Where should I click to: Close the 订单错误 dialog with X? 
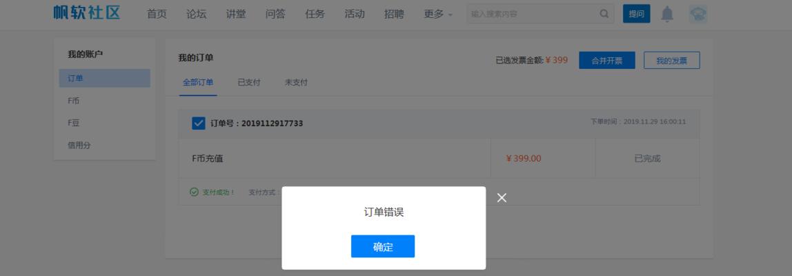502,197
